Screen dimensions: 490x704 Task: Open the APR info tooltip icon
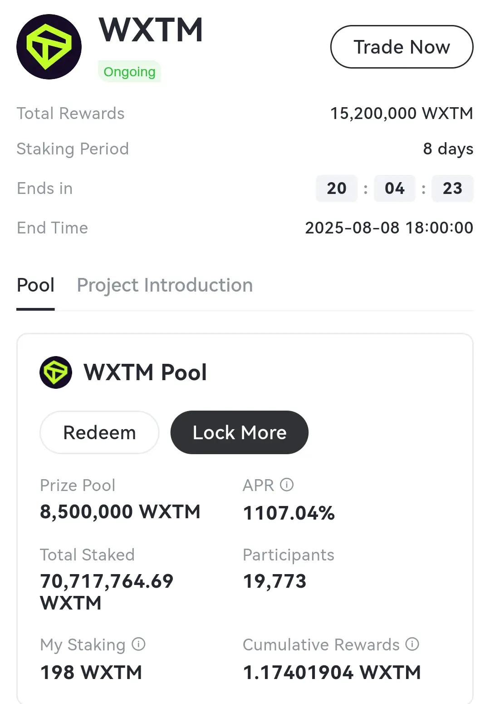pos(287,485)
